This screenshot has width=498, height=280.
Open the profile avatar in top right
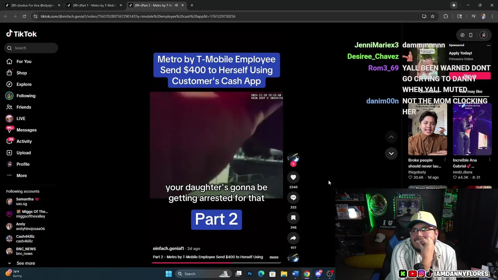pos(484,35)
